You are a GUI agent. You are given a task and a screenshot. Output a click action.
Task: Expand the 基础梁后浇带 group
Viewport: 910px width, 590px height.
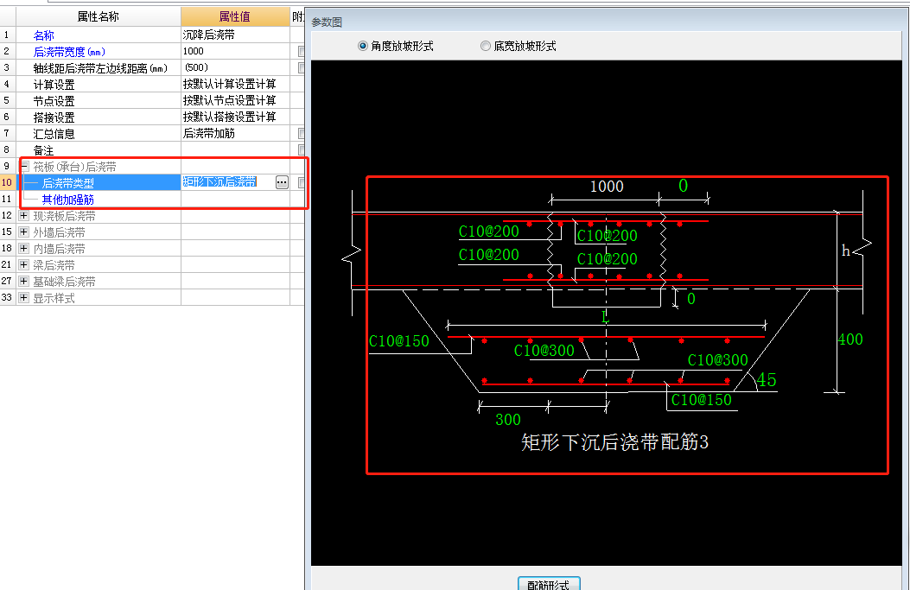coord(24,282)
